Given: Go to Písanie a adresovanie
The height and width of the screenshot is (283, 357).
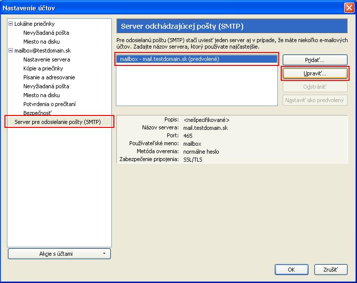Looking at the screenshot, I should (x=49, y=77).
